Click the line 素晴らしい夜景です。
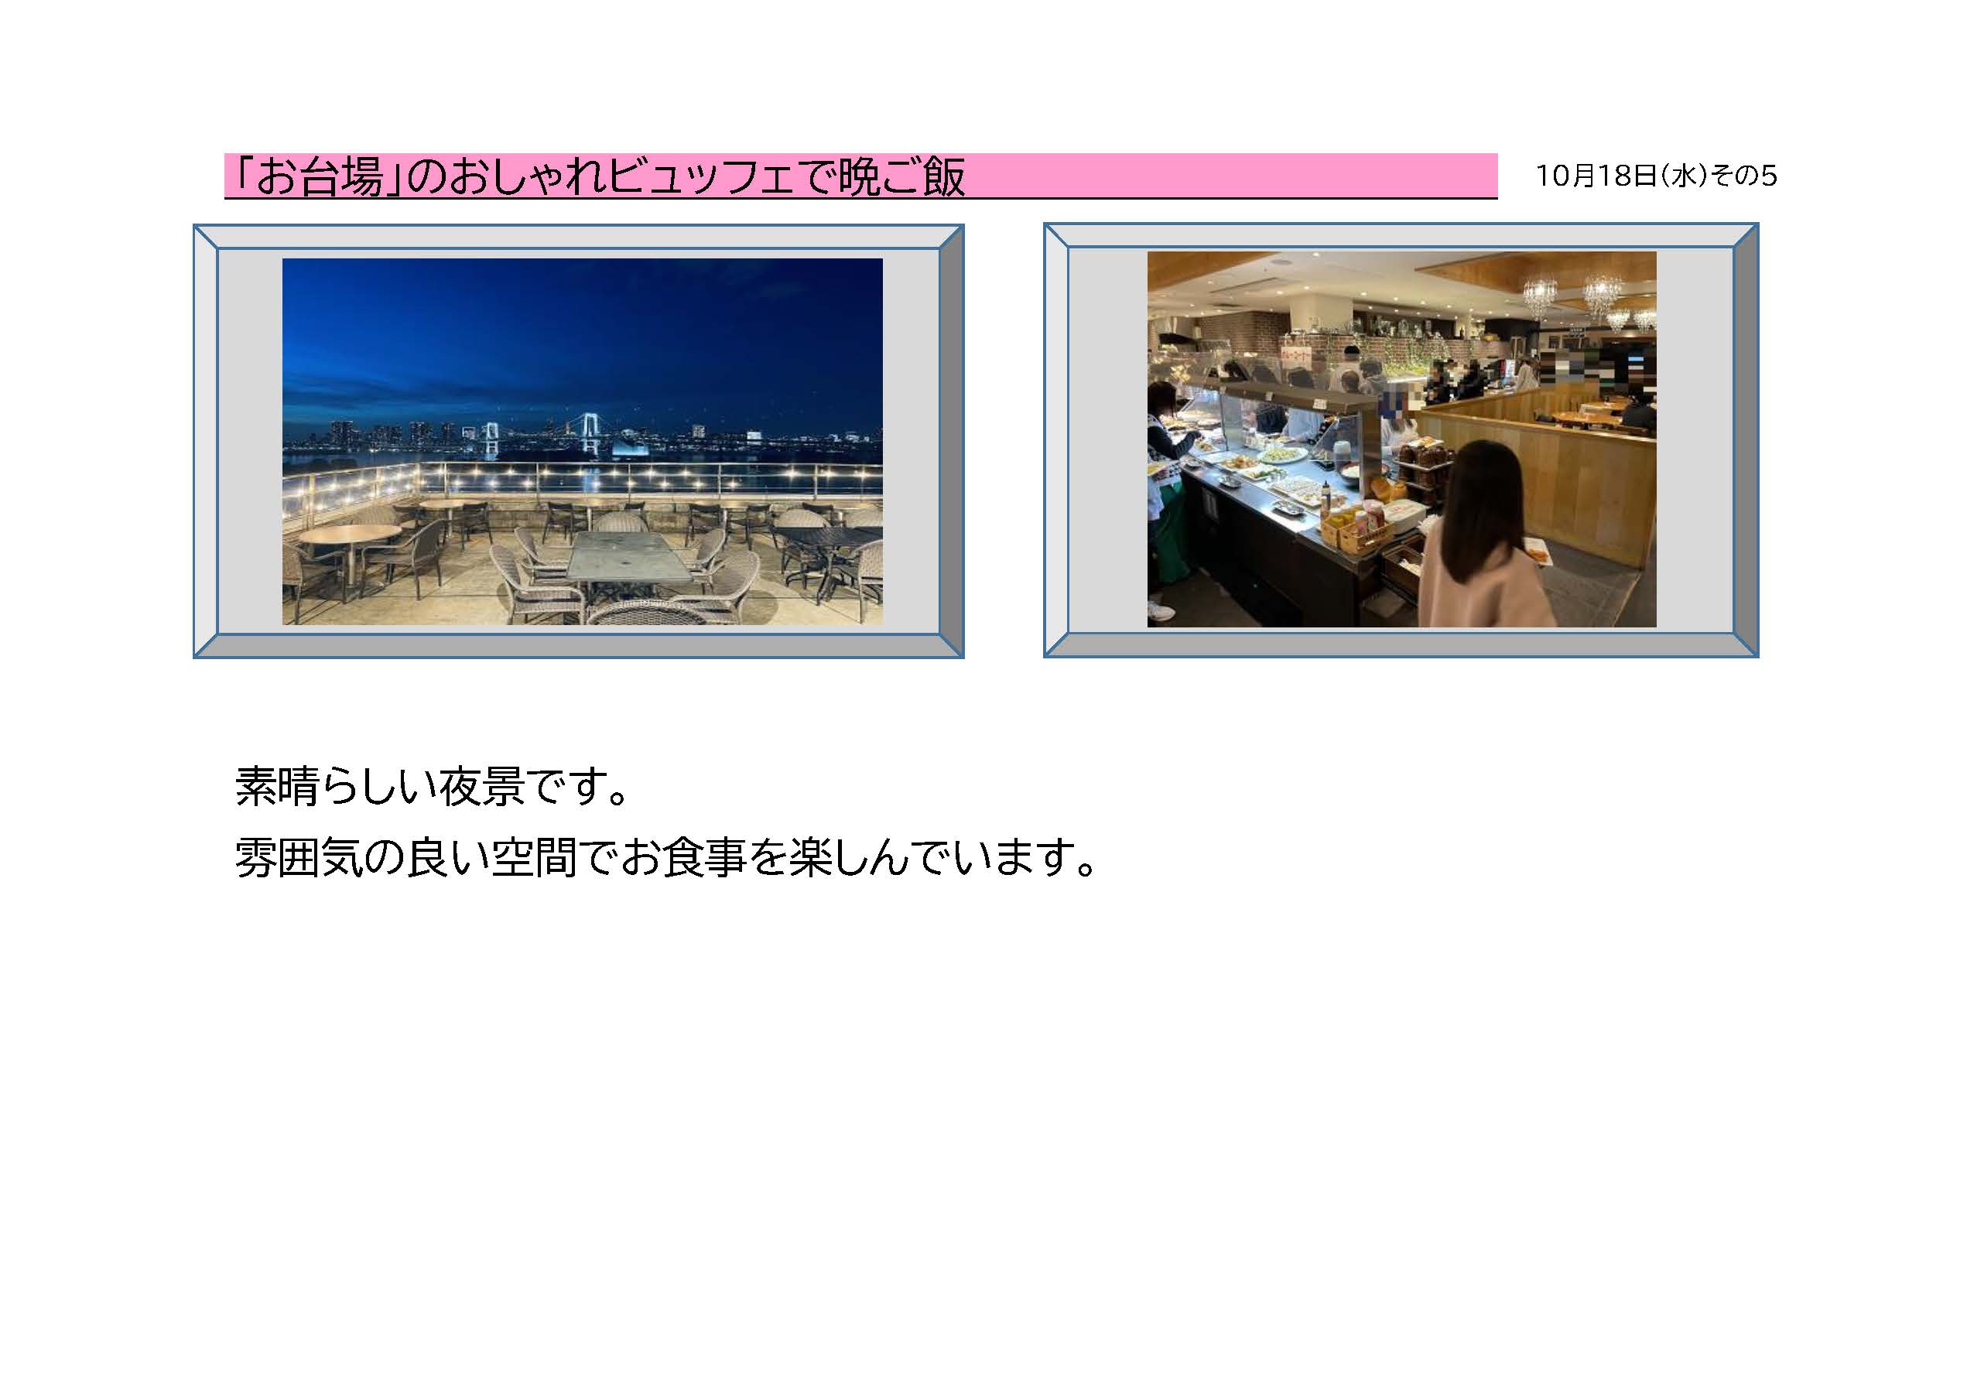This screenshot has width=1967, height=1391. click(x=433, y=785)
